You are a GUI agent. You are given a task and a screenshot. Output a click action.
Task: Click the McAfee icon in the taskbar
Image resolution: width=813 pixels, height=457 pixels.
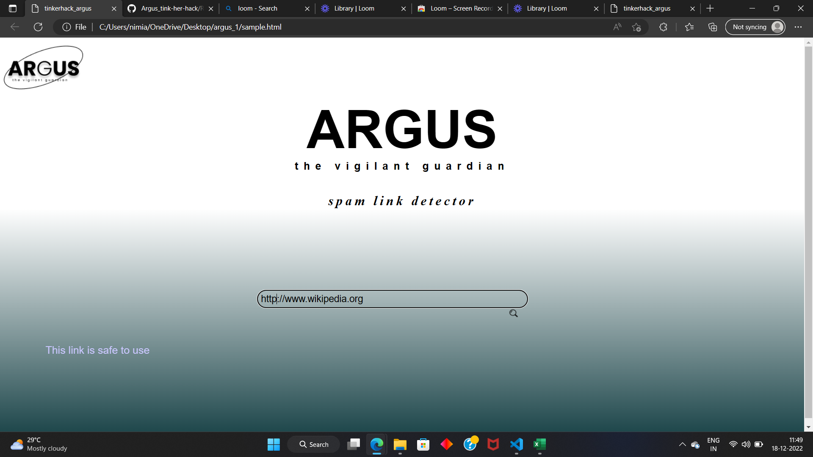click(x=492, y=444)
